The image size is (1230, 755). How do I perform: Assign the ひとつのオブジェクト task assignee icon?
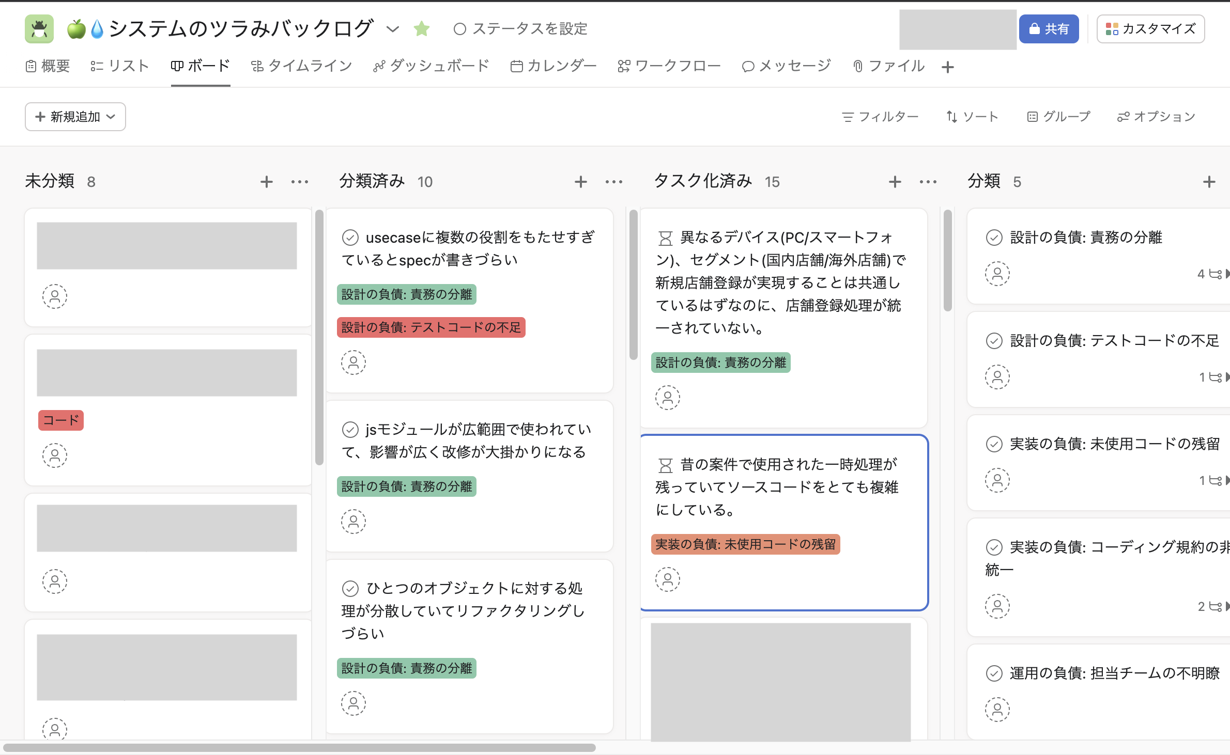(353, 703)
